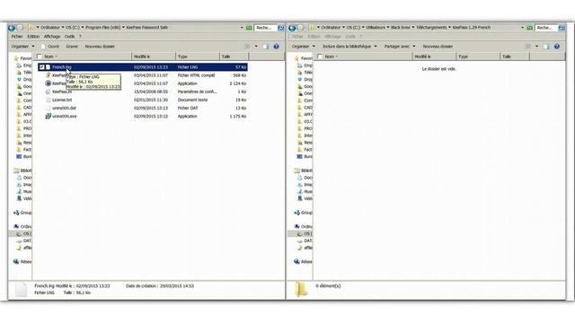The height and width of the screenshot is (323, 575).
Task: Click the 1 175 Ko size cell
Action: [x=237, y=116]
